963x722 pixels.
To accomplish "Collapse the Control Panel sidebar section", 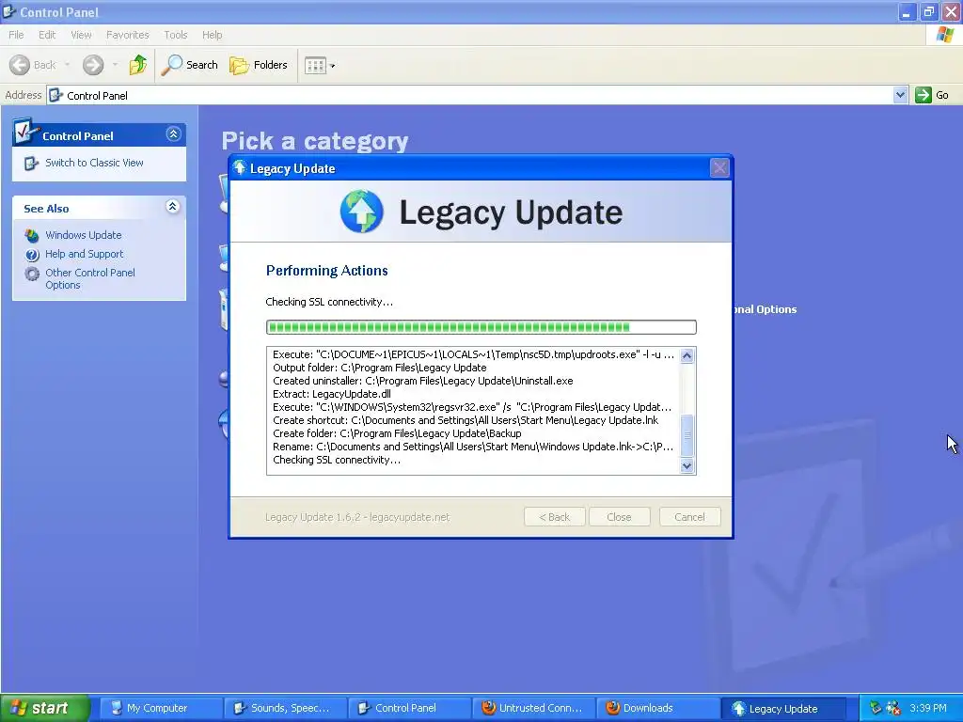I will click(x=173, y=133).
